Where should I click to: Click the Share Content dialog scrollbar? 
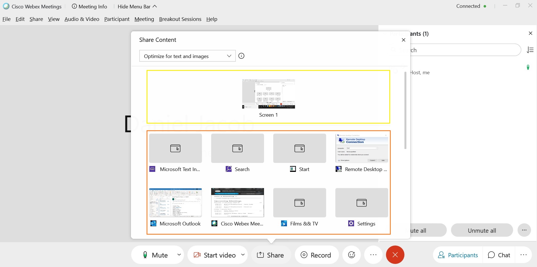pyautogui.click(x=405, y=110)
